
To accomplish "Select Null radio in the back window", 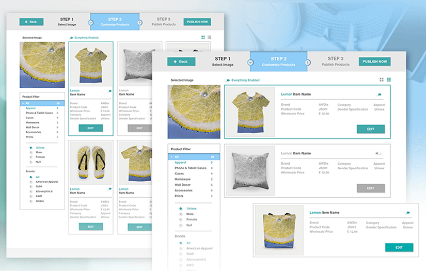I will (31, 162).
